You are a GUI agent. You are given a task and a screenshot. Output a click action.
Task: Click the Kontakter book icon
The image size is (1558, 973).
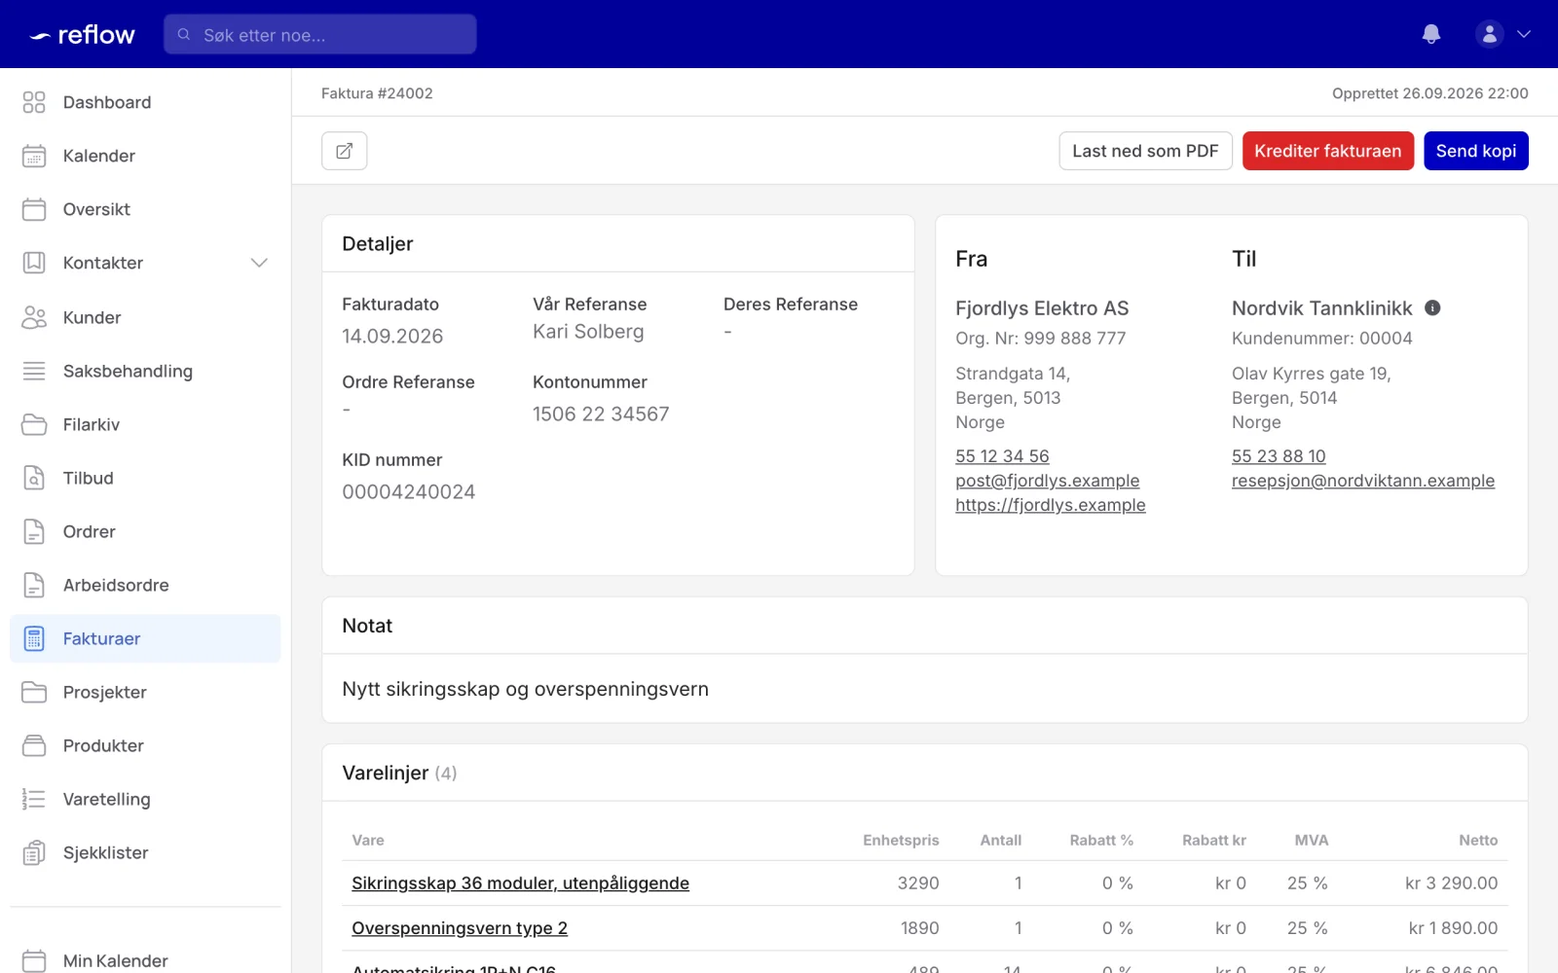pyautogui.click(x=34, y=263)
